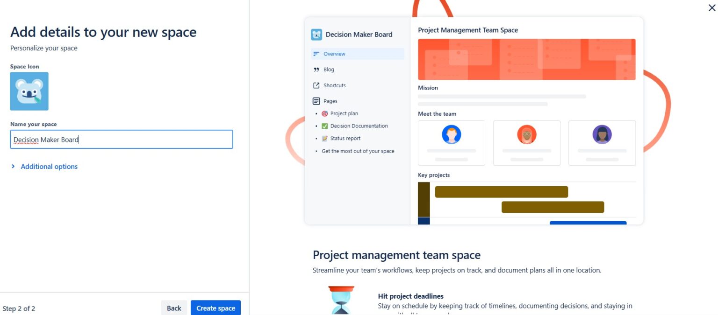Click the hourglass deadline icon
The width and height of the screenshot is (718, 315).
[x=341, y=300]
